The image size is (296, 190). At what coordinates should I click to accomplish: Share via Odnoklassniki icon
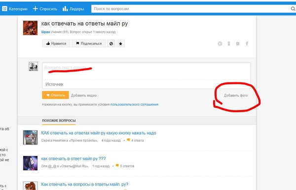229,43
